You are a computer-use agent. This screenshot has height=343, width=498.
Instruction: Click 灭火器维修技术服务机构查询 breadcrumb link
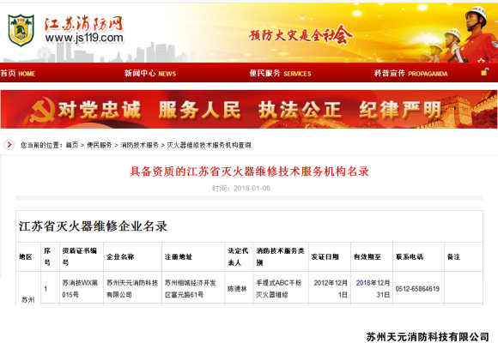pos(209,145)
